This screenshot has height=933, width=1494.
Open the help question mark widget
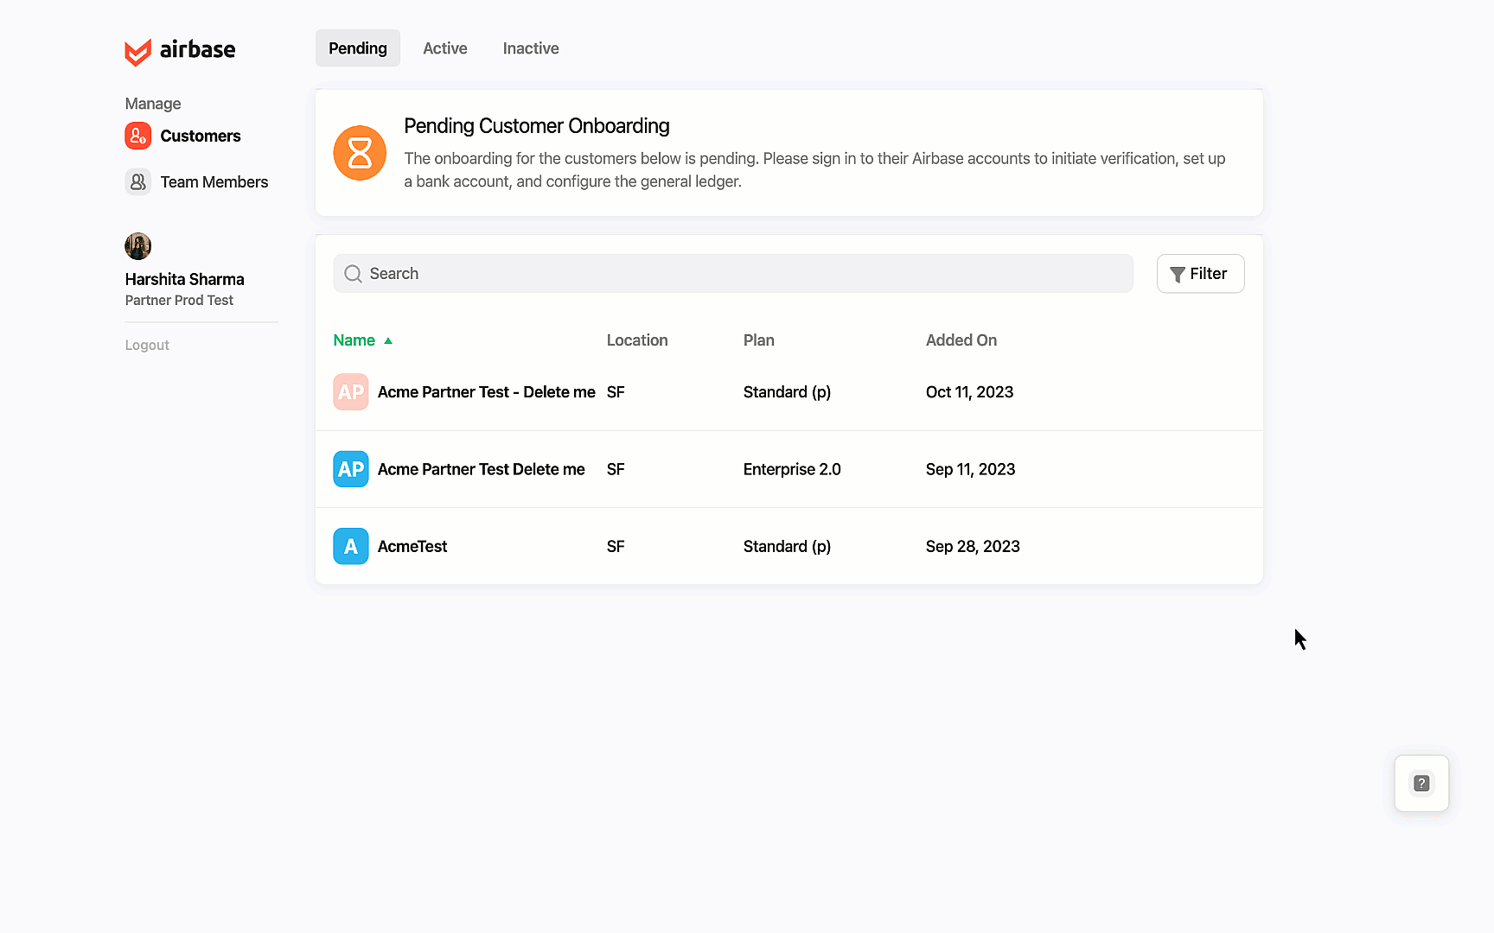coord(1421,784)
